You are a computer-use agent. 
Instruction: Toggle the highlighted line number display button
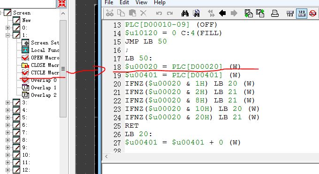pyautogui.click(x=302, y=14)
